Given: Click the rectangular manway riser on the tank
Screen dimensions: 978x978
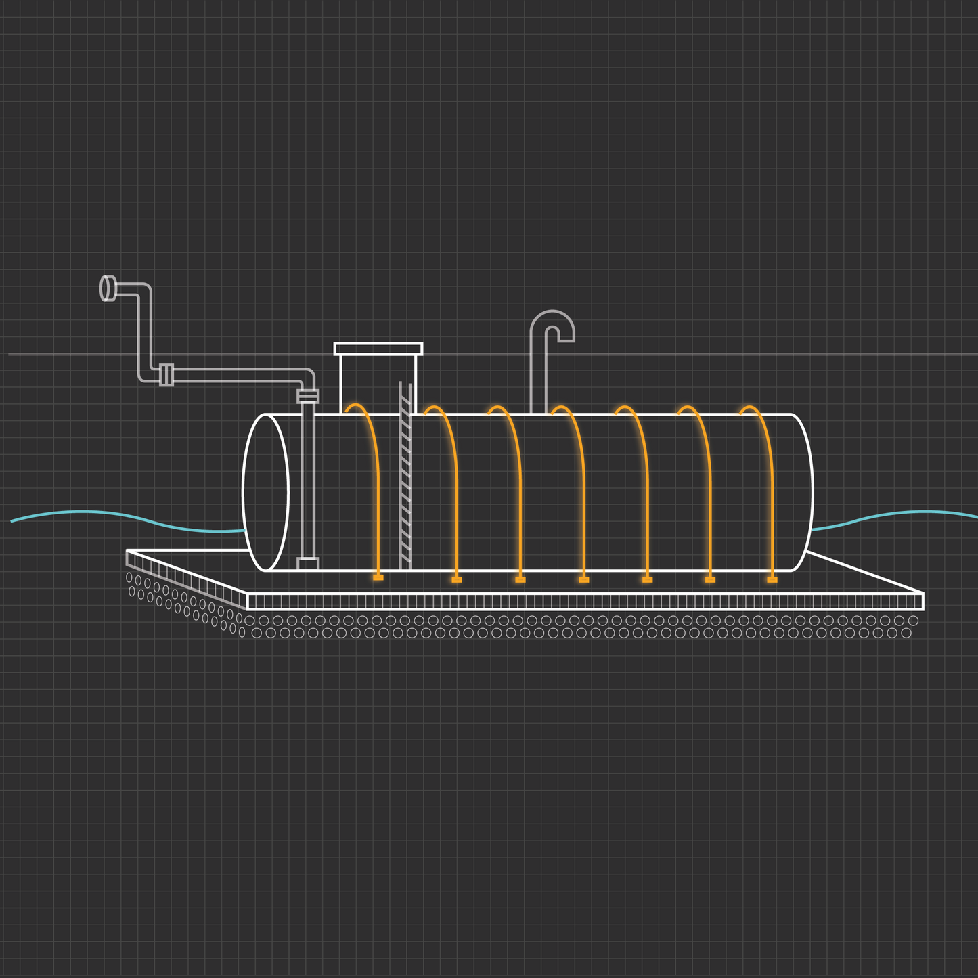Looking at the screenshot, I should [x=378, y=378].
